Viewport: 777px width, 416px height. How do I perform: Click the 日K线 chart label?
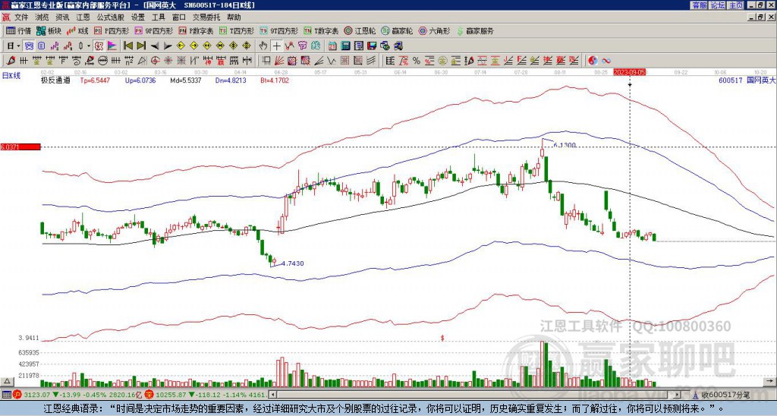[x=11, y=75]
